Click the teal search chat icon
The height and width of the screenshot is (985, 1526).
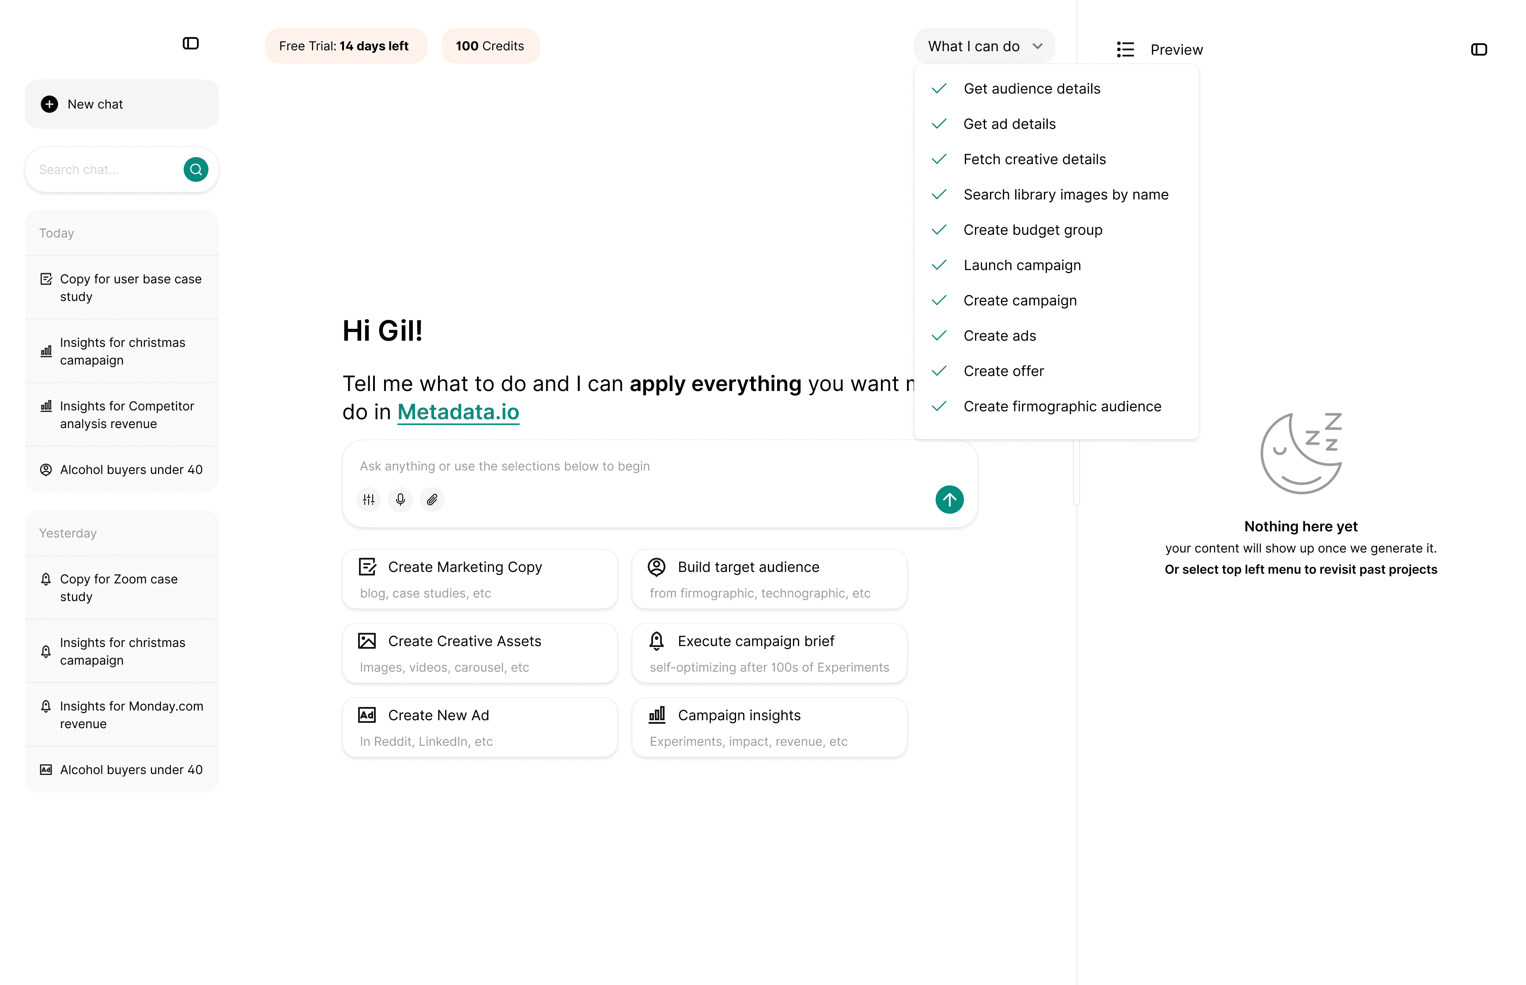click(196, 169)
